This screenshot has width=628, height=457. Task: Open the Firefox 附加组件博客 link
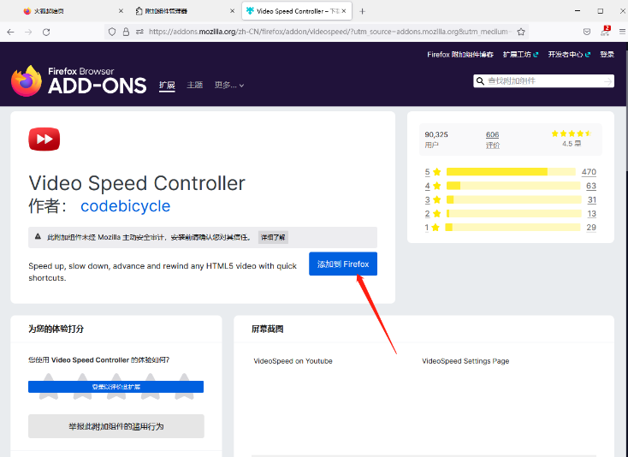(x=460, y=55)
